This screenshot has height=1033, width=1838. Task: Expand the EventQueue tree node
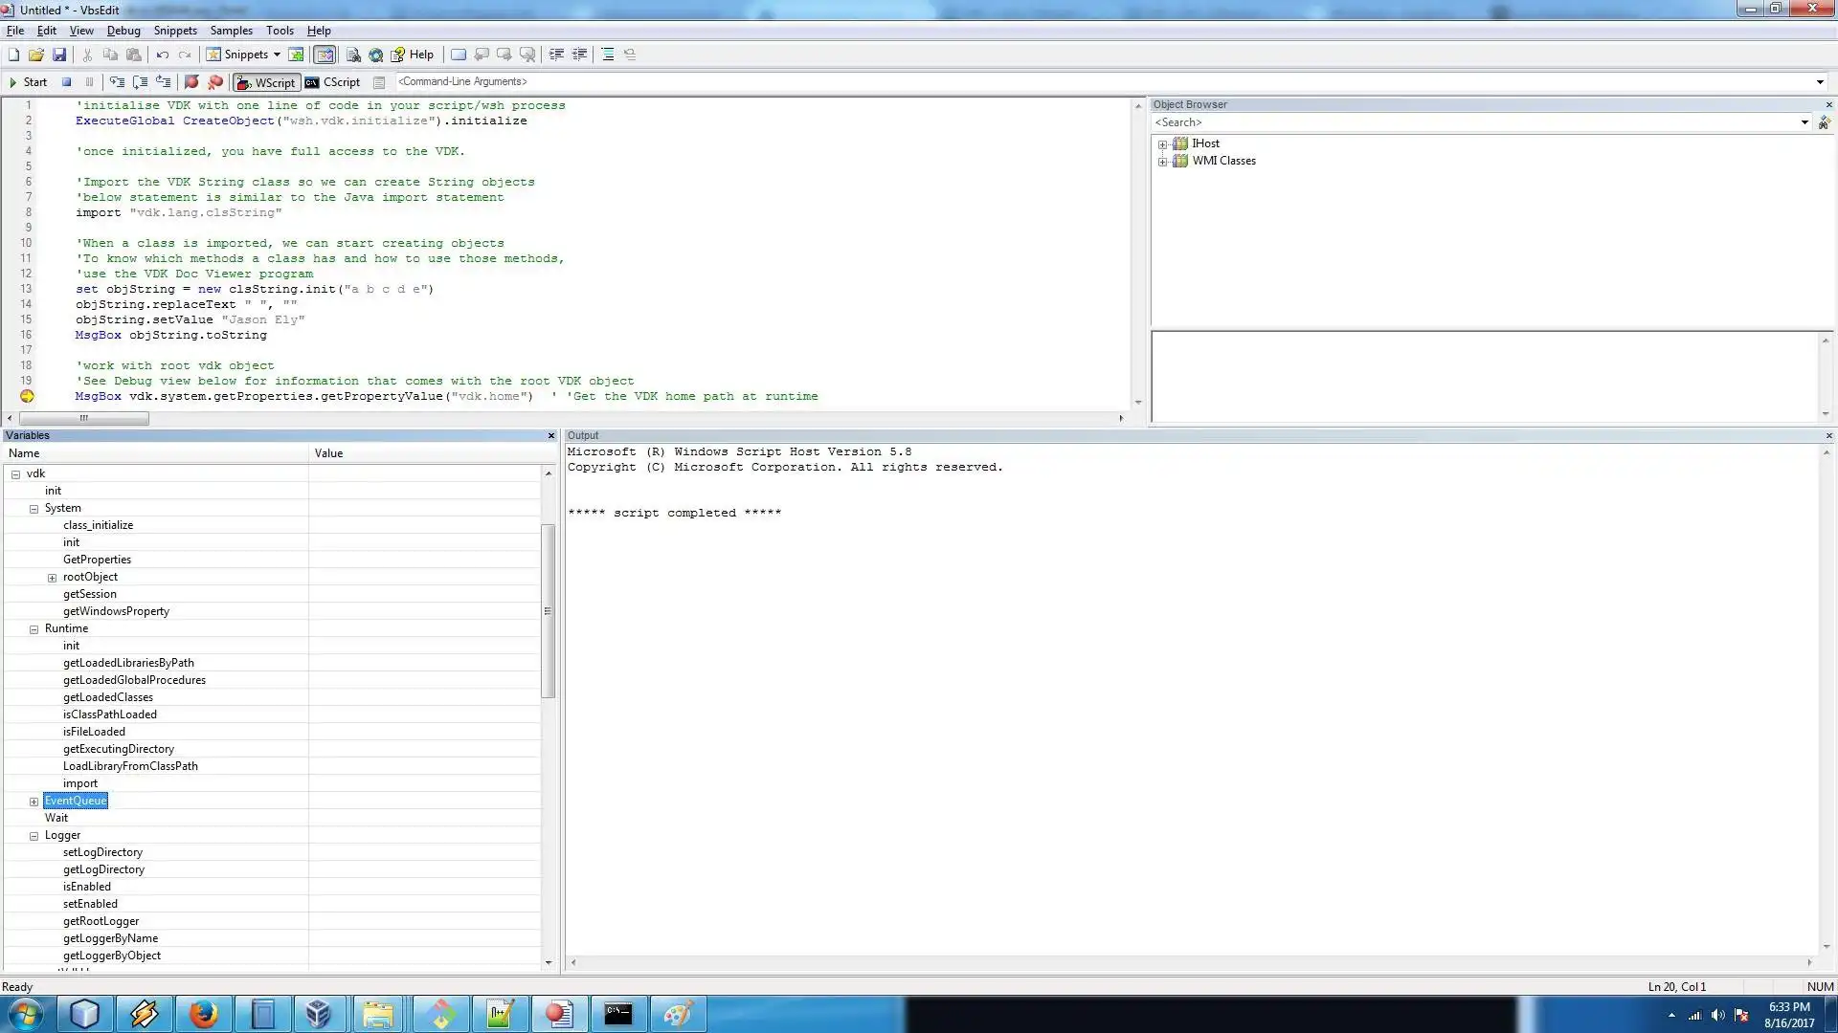(x=34, y=802)
